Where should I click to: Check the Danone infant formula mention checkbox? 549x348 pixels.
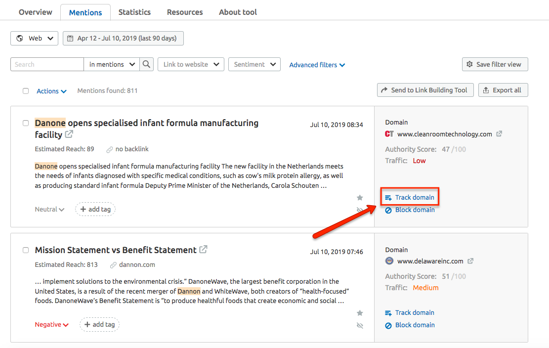pyautogui.click(x=26, y=123)
